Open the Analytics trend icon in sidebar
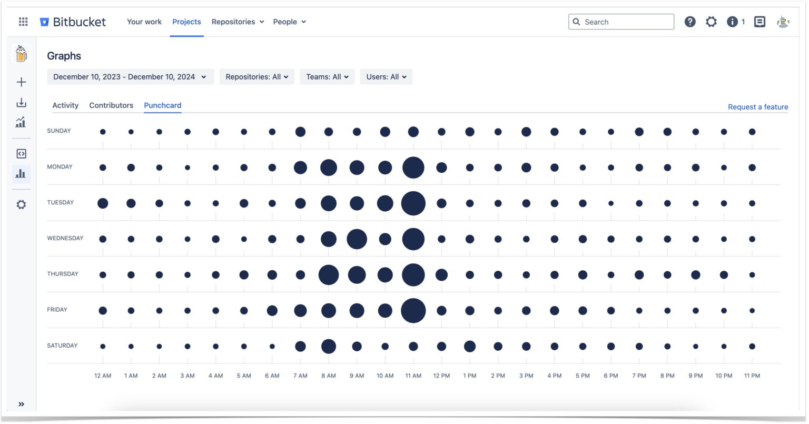809x424 pixels. click(21, 122)
